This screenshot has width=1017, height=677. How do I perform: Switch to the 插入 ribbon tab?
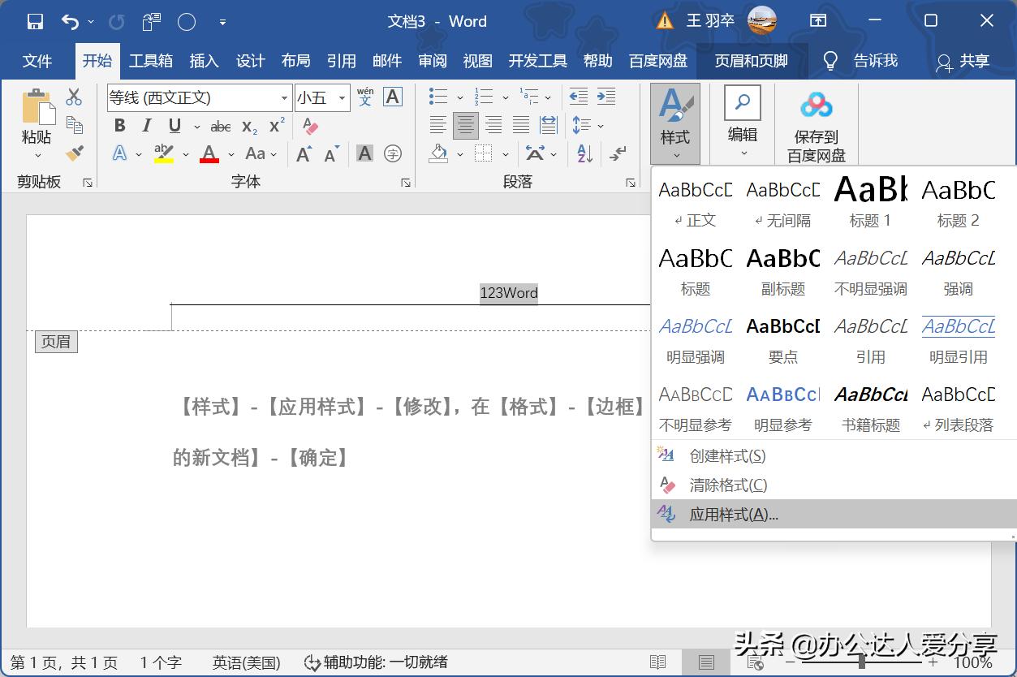(203, 60)
